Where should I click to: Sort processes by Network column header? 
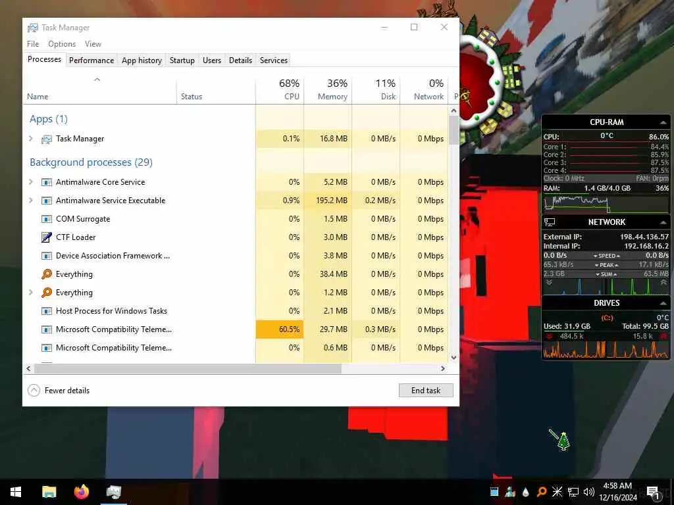pos(424,89)
